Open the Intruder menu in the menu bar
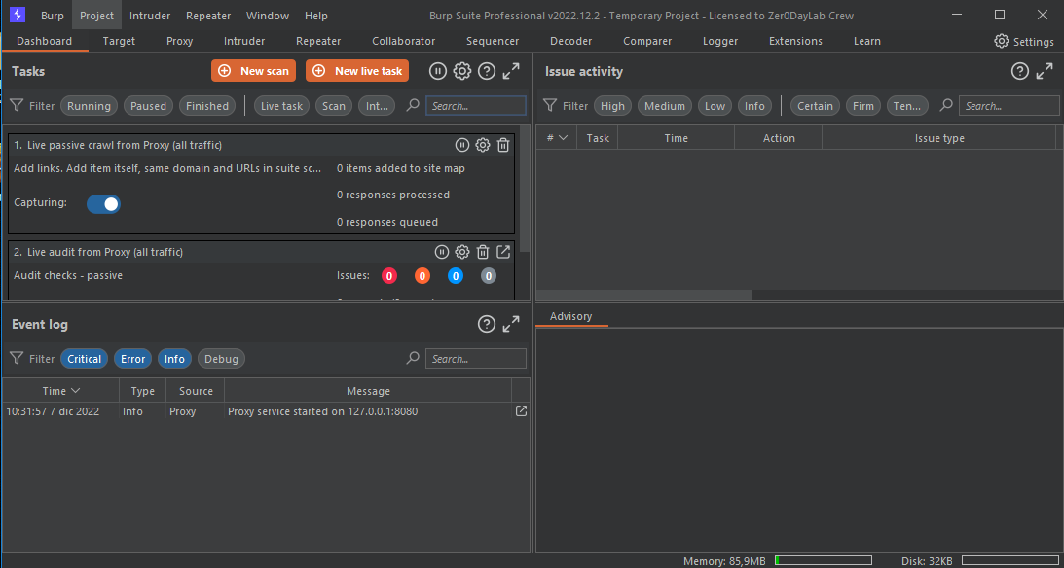1064x568 pixels. [150, 15]
